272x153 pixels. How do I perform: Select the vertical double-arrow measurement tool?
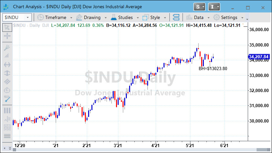pyautogui.click(x=7, y=73)
